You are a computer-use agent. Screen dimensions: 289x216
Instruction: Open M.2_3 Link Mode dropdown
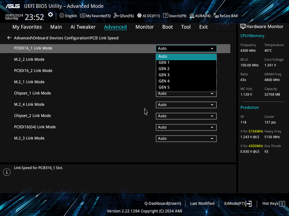[x=186, y=138]
